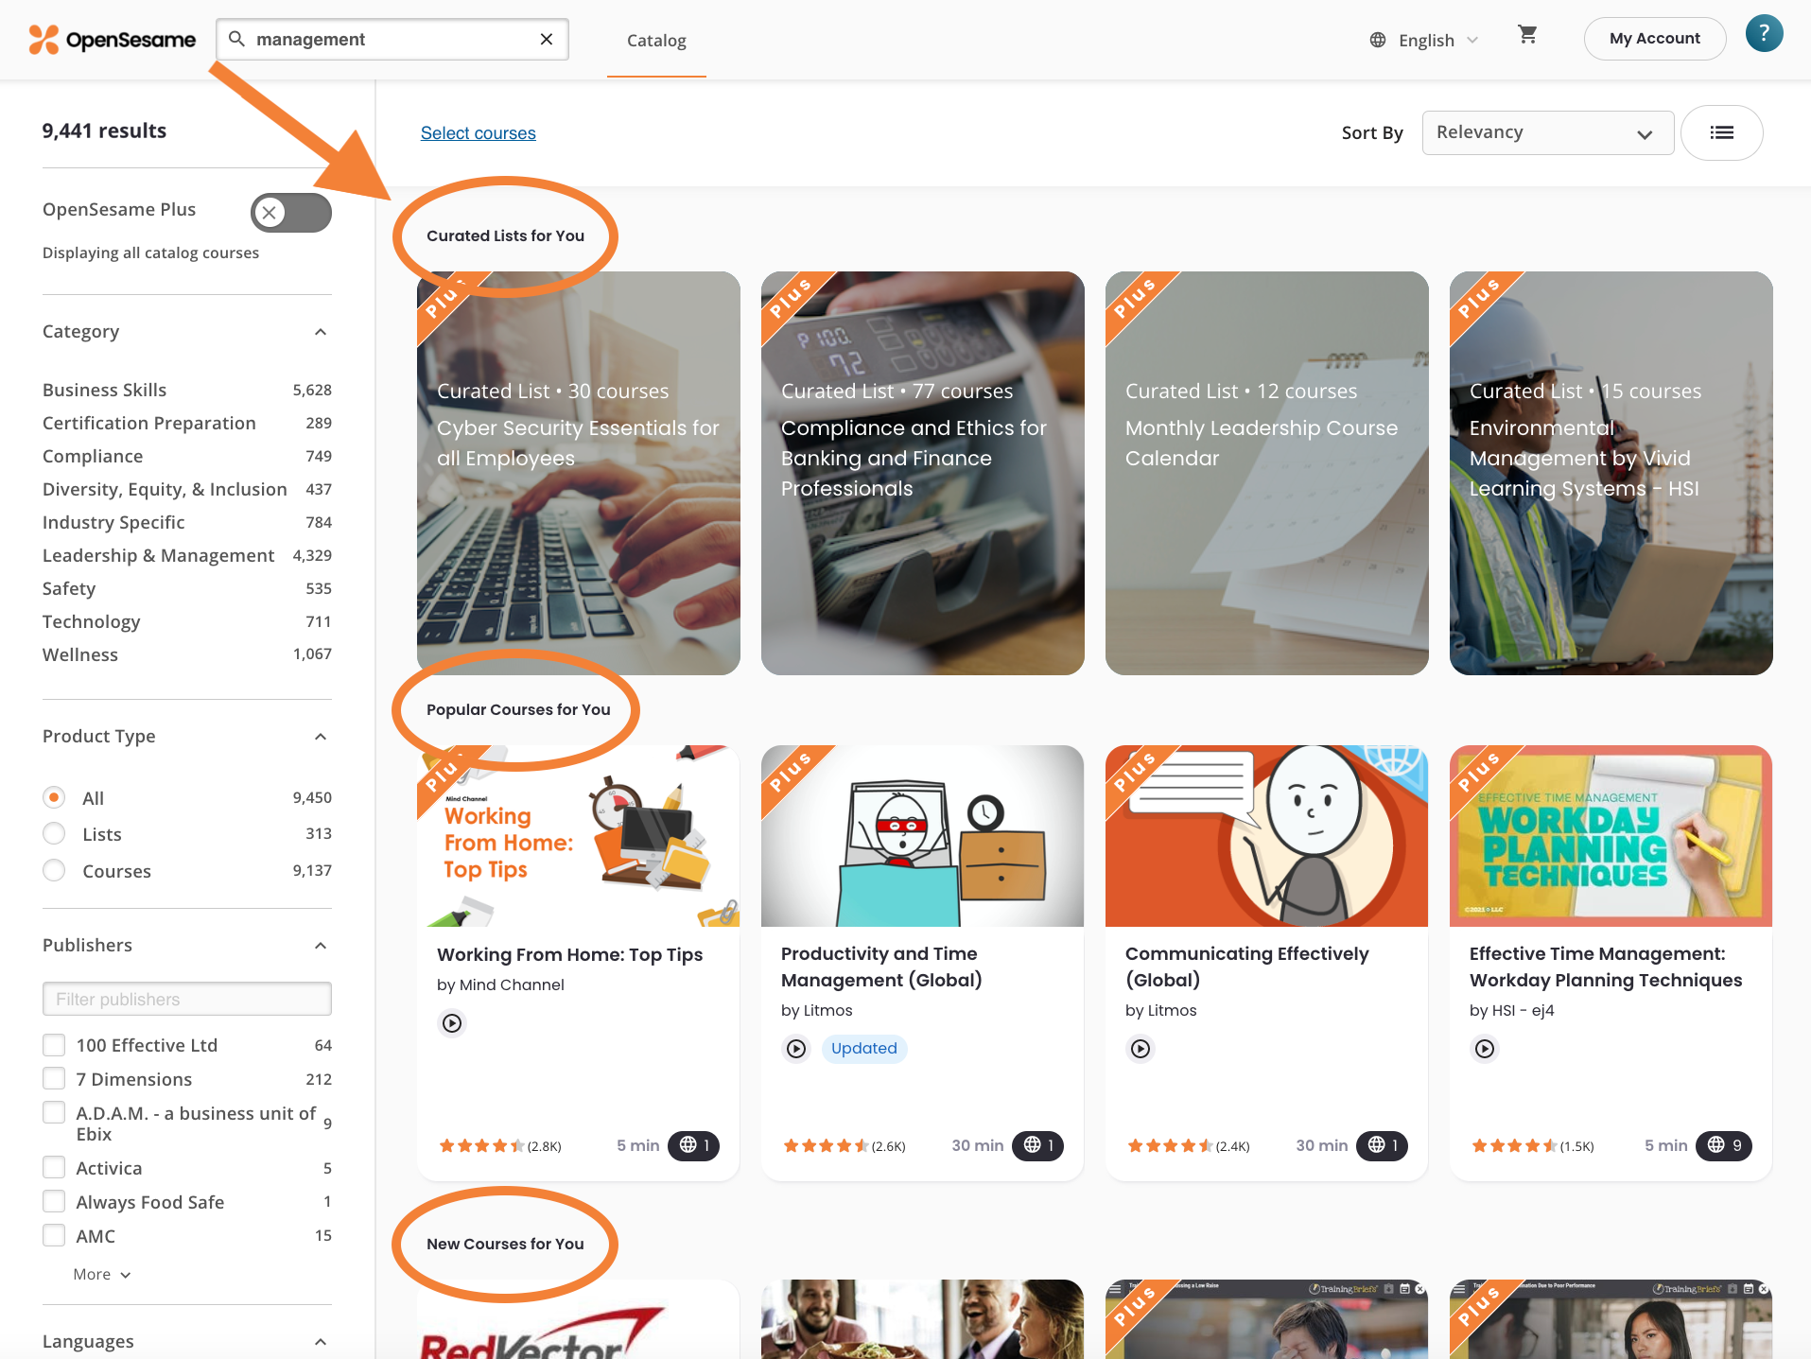Select the Lists product type radio
The height and width of the screenshot is (1359, 1811).
(x=54, y=833)
